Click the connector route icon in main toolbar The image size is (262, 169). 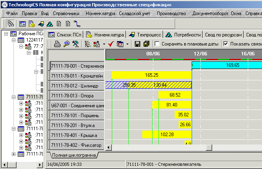coord(77,23)
